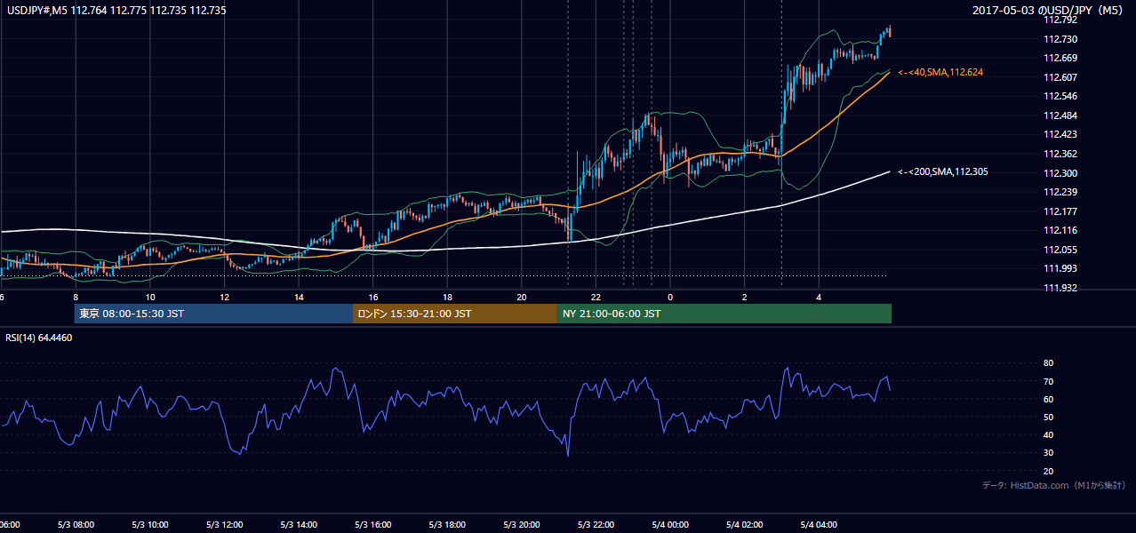The width and height of the screenshot is (1136, 533).
Task: Click the 5/4 00:00 bottom date label
Action: tap(671, 525)
